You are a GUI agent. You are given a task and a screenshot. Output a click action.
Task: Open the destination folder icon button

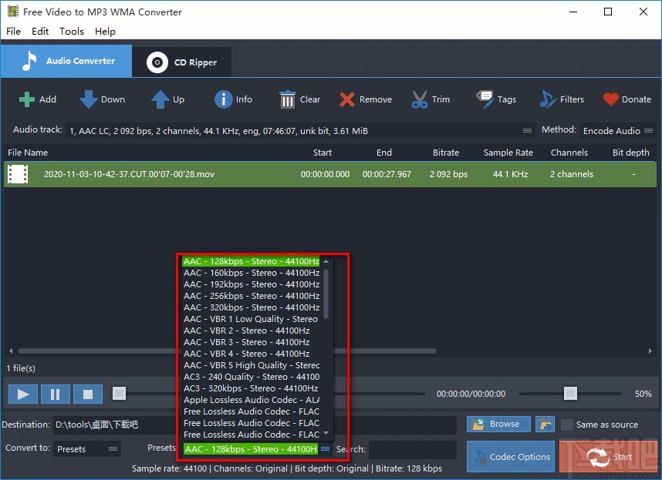pos(545,424)
